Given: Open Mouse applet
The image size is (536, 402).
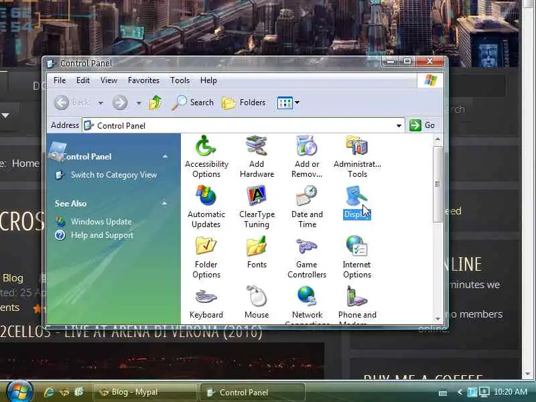Looking at the screenshot, I should [257, 303].
